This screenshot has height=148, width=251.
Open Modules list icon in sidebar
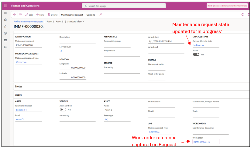point(5,47)
